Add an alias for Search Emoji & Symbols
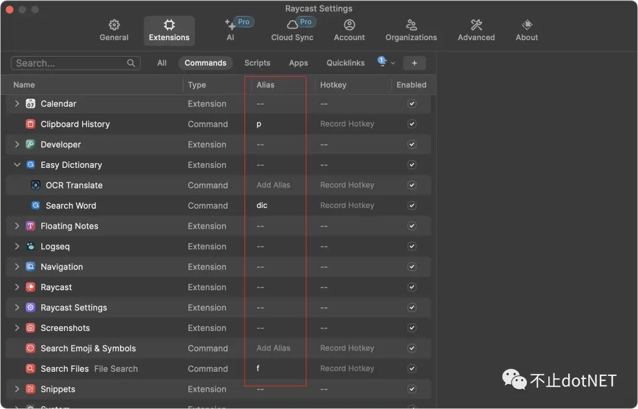This screenshot has height=409, width=638. pyautogui.click(x=274, y=348)
